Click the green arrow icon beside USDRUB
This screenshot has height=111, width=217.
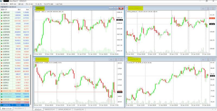tap(2, 68)
